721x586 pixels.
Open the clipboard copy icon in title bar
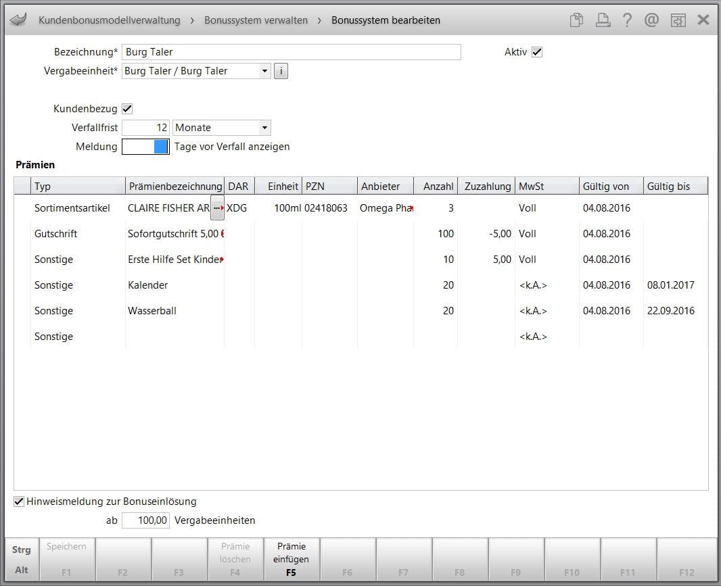[x=576, y=20]
